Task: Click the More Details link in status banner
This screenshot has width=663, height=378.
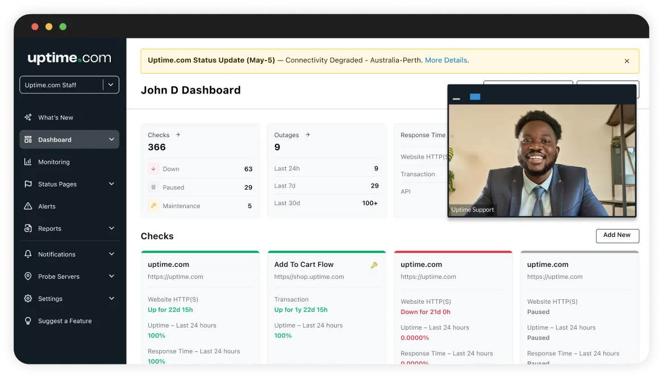Action: (x=445, y=60)
